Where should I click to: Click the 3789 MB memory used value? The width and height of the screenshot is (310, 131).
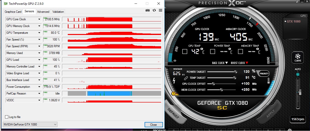click(x=52, y=53)
